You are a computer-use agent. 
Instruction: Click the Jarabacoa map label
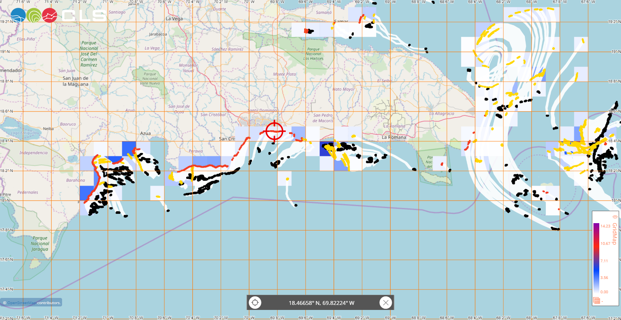[x=158, y=34]
